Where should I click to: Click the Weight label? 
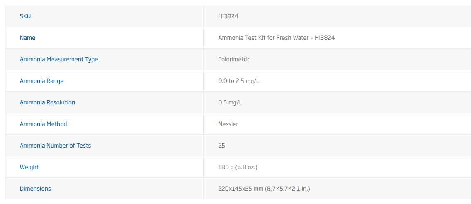(x=29, y=167)
